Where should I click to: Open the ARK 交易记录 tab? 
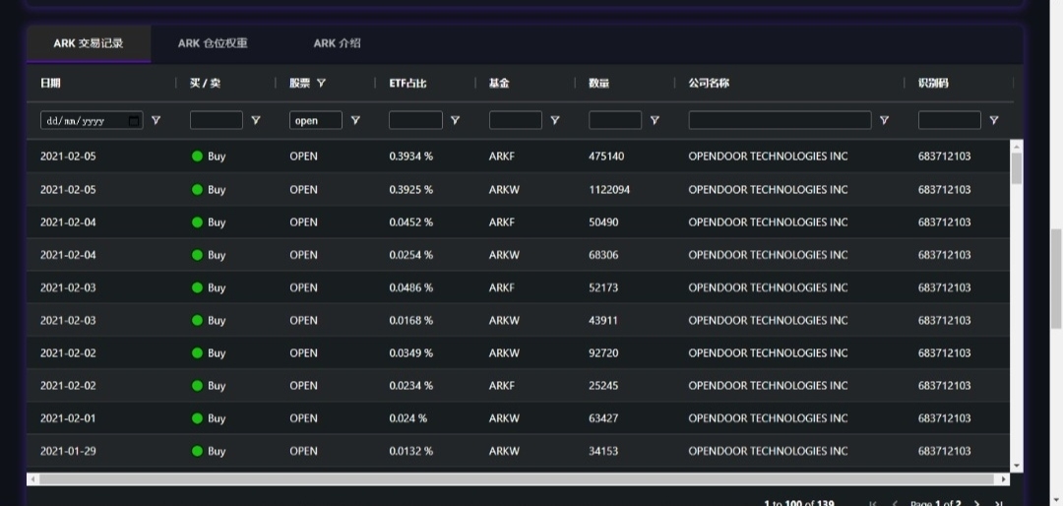pyautogui.click(x=89, y=43)
